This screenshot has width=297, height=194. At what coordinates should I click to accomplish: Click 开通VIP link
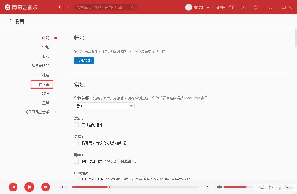click(x=219, y=7)
